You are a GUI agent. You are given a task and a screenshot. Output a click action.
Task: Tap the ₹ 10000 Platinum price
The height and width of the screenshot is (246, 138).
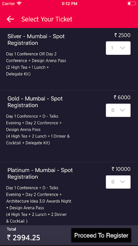pos(121,169)
